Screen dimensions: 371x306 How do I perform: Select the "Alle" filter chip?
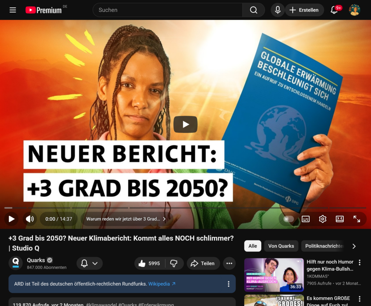click(253, 246)
